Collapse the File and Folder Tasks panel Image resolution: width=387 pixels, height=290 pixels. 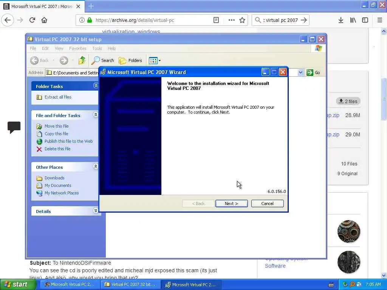click(96, 115)
